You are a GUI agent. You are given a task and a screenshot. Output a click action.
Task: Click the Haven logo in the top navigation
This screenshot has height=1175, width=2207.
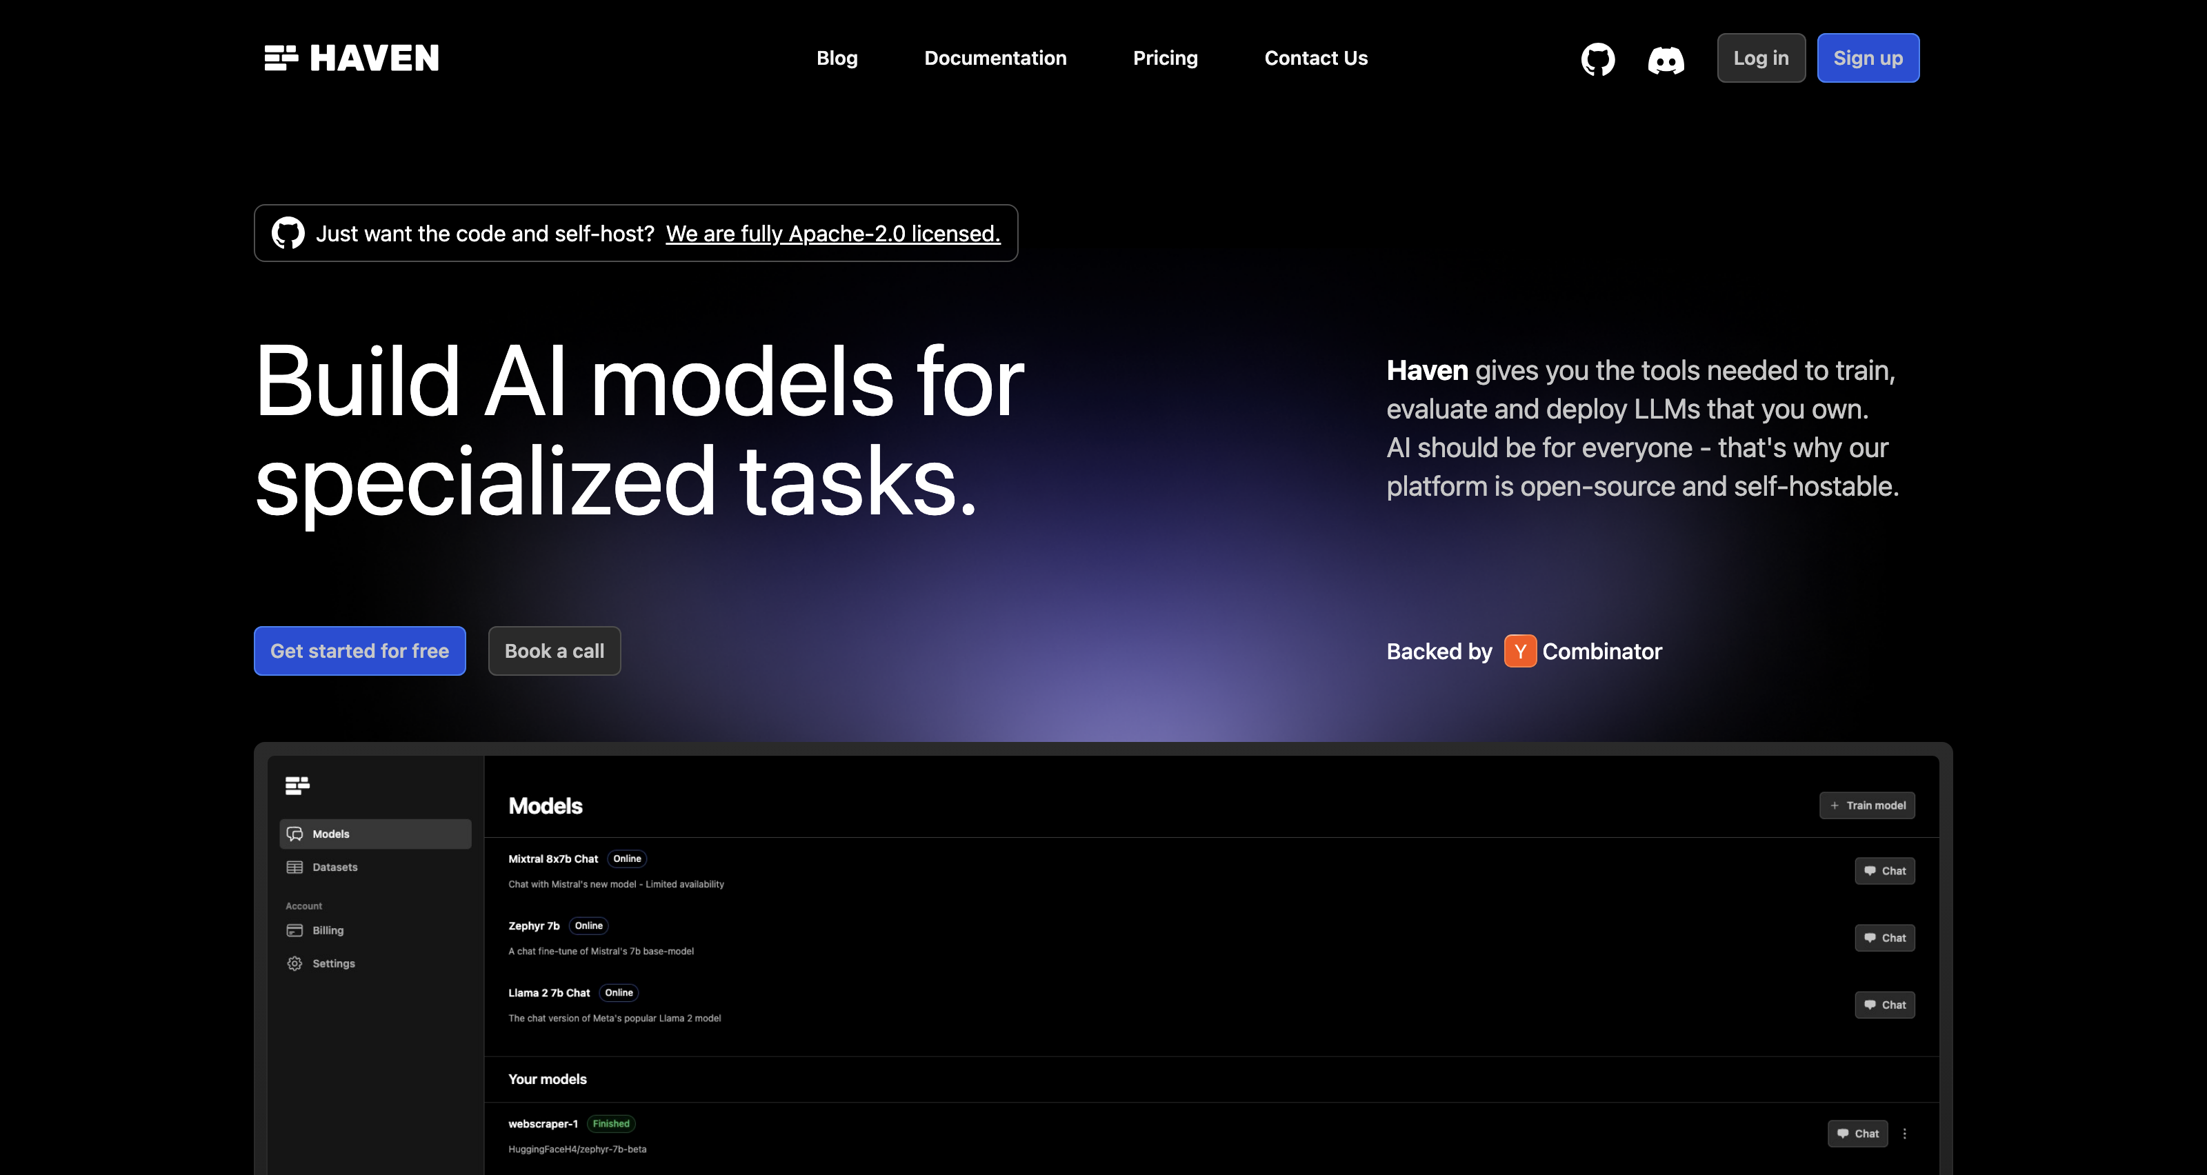tap(351, 58)
